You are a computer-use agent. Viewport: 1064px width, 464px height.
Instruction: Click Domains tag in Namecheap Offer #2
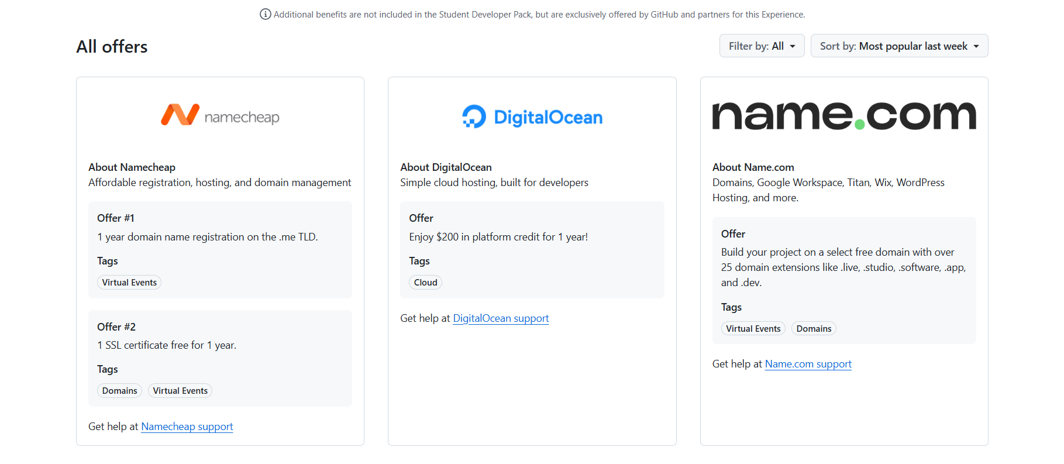[119, 391]
